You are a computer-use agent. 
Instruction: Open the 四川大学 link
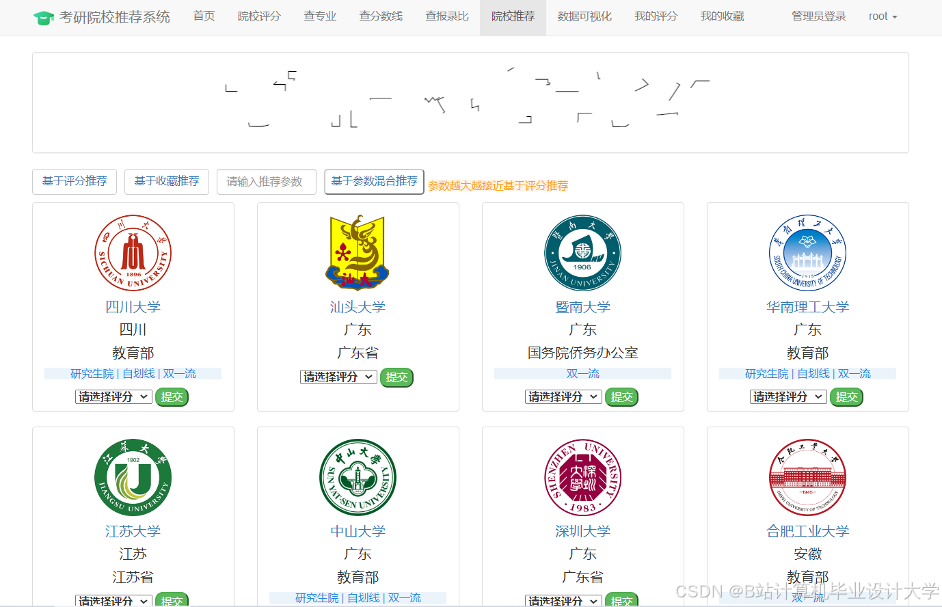coord(133,307)
